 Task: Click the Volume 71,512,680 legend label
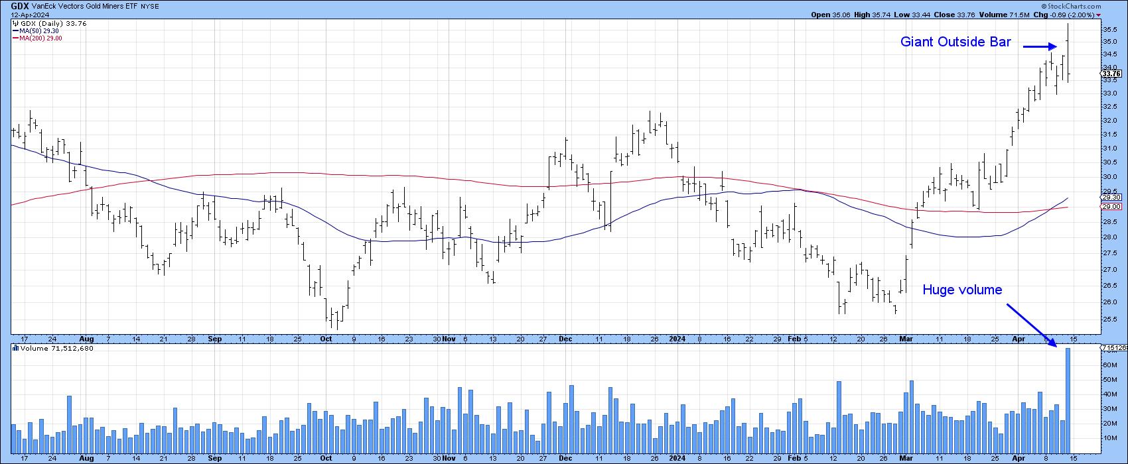point(57,348)
